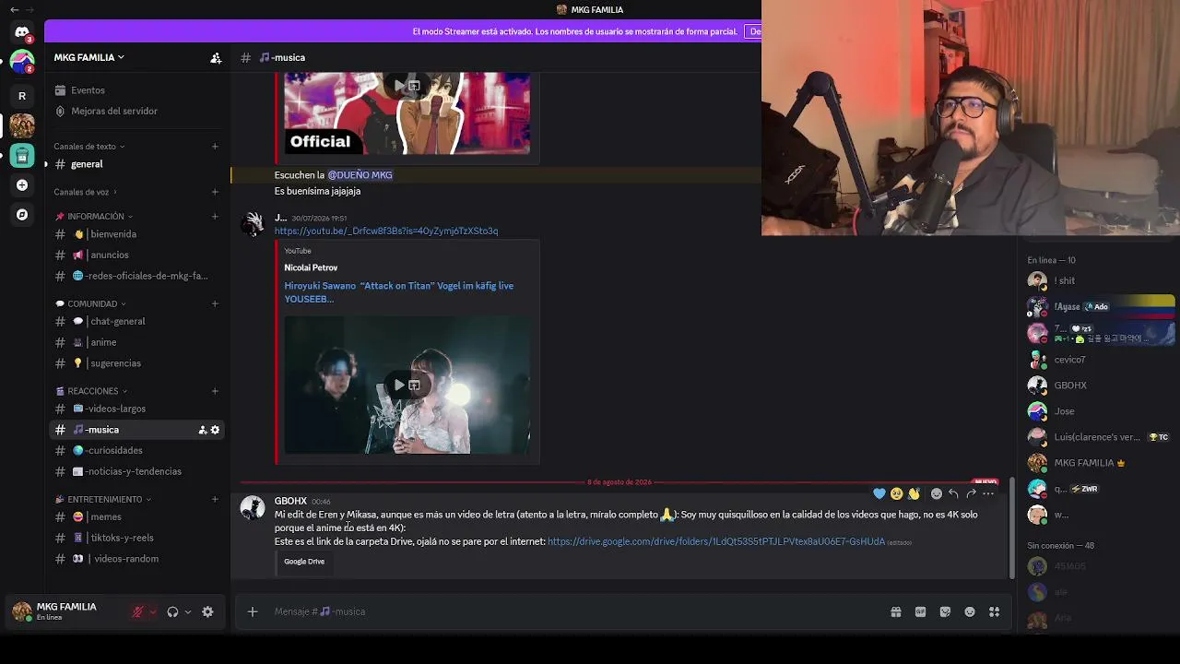This screenshot has width=1180, height=664.
Task: Open the youtu.be link from J...
Action: click(386, 231)
